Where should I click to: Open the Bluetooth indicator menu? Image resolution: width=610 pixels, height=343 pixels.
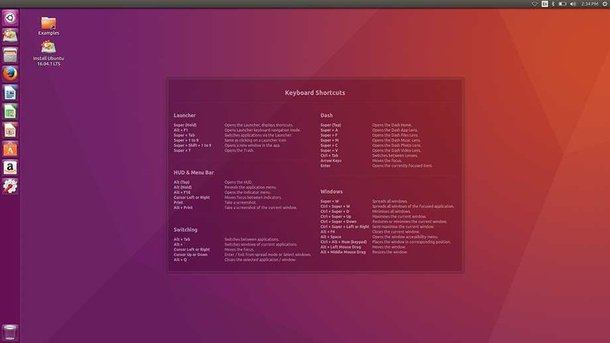tap(554, 4)
